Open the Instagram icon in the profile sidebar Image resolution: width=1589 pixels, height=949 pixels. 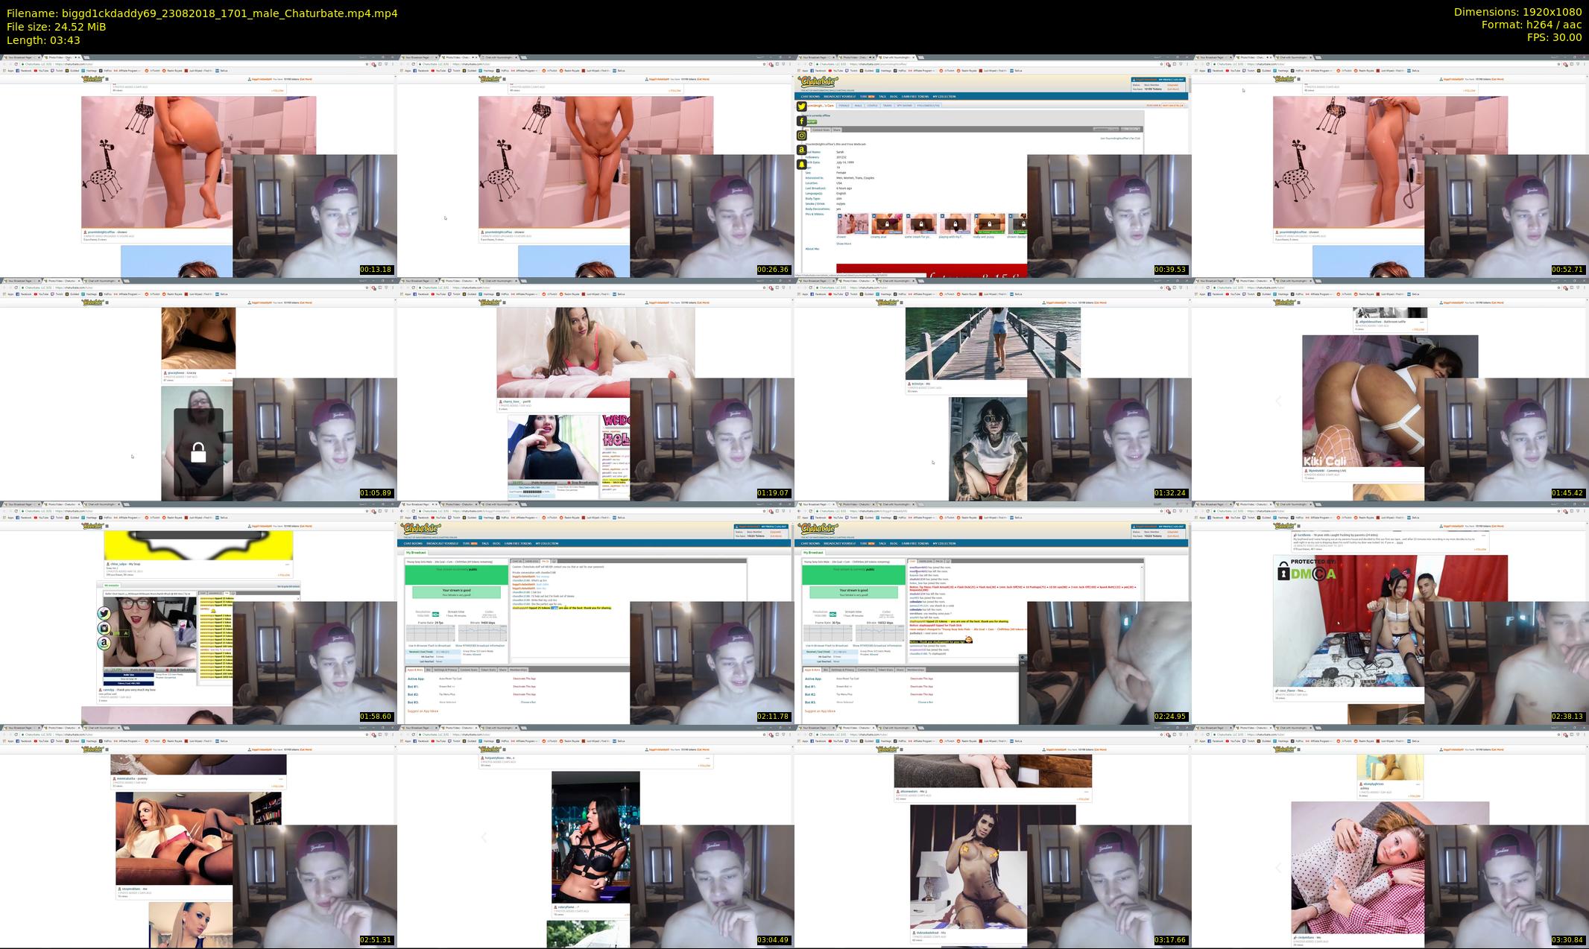pos(802,136)
